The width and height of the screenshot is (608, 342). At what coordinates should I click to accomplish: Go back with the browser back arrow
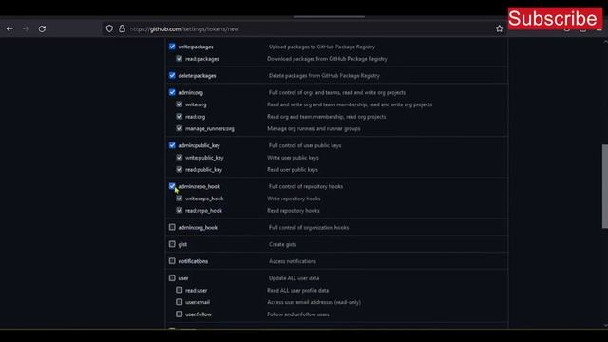pos(9,28)
